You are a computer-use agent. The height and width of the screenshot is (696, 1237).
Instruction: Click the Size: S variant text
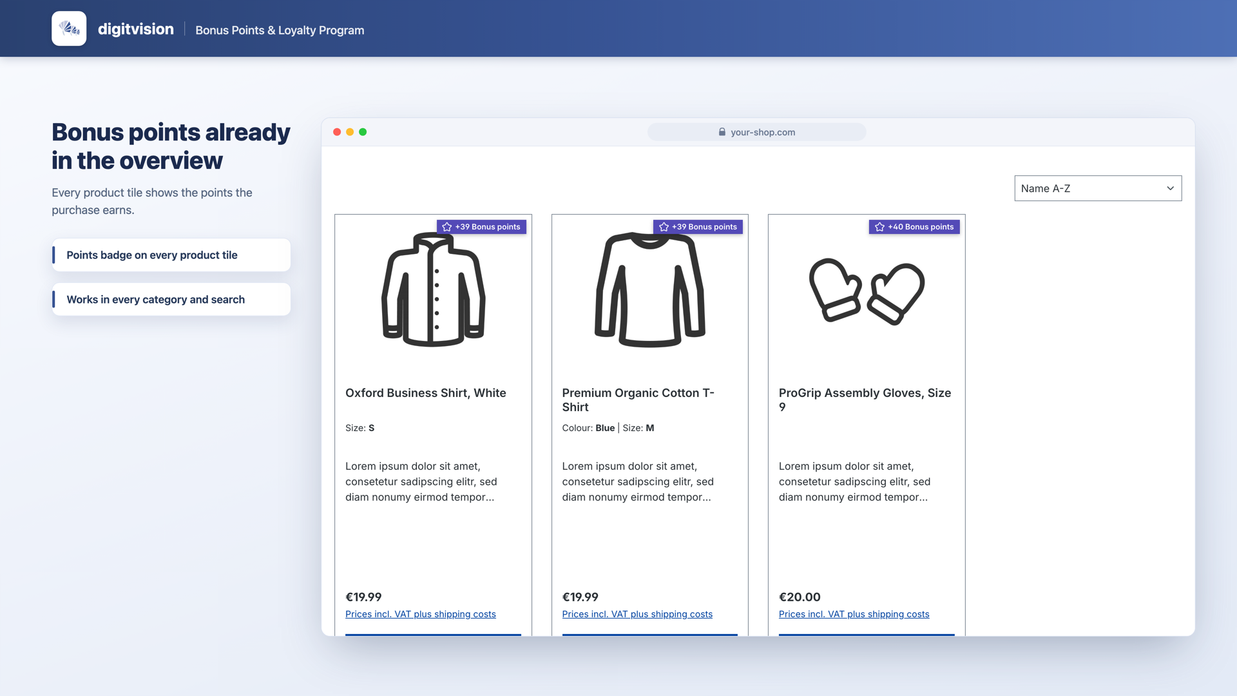pyautogui.click(x=360, y=428)
